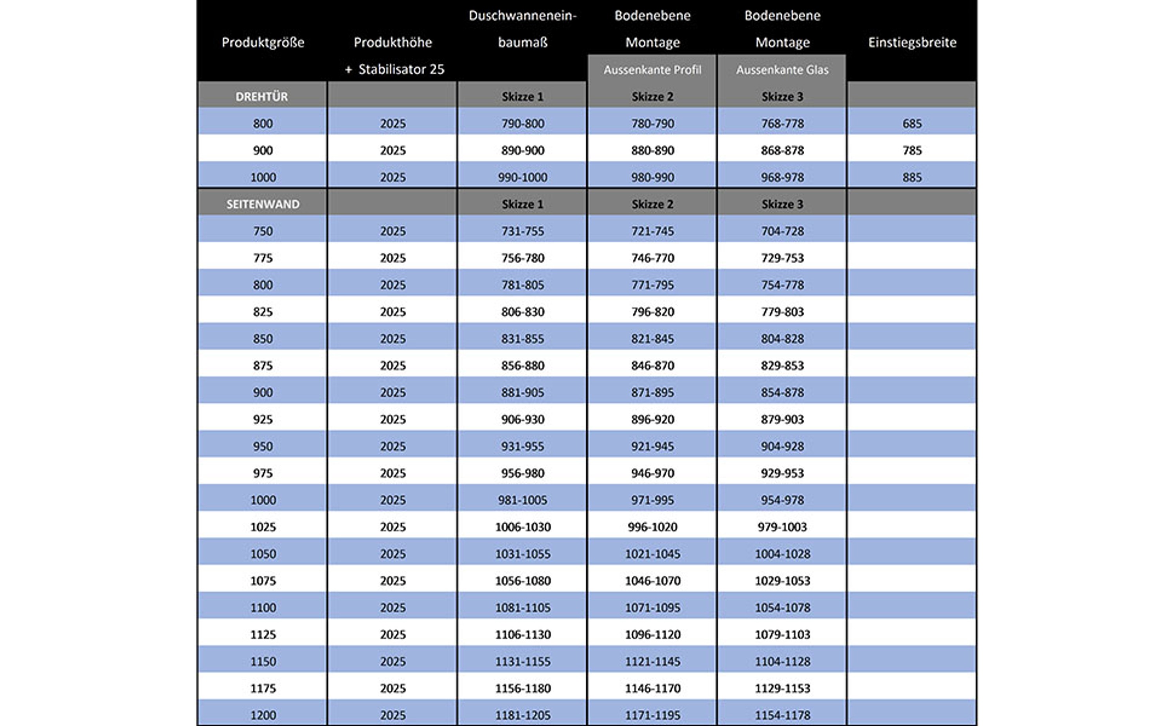Select cell with range 929-953
This screenshot has width=1174, height=726.
click(782, 473)
